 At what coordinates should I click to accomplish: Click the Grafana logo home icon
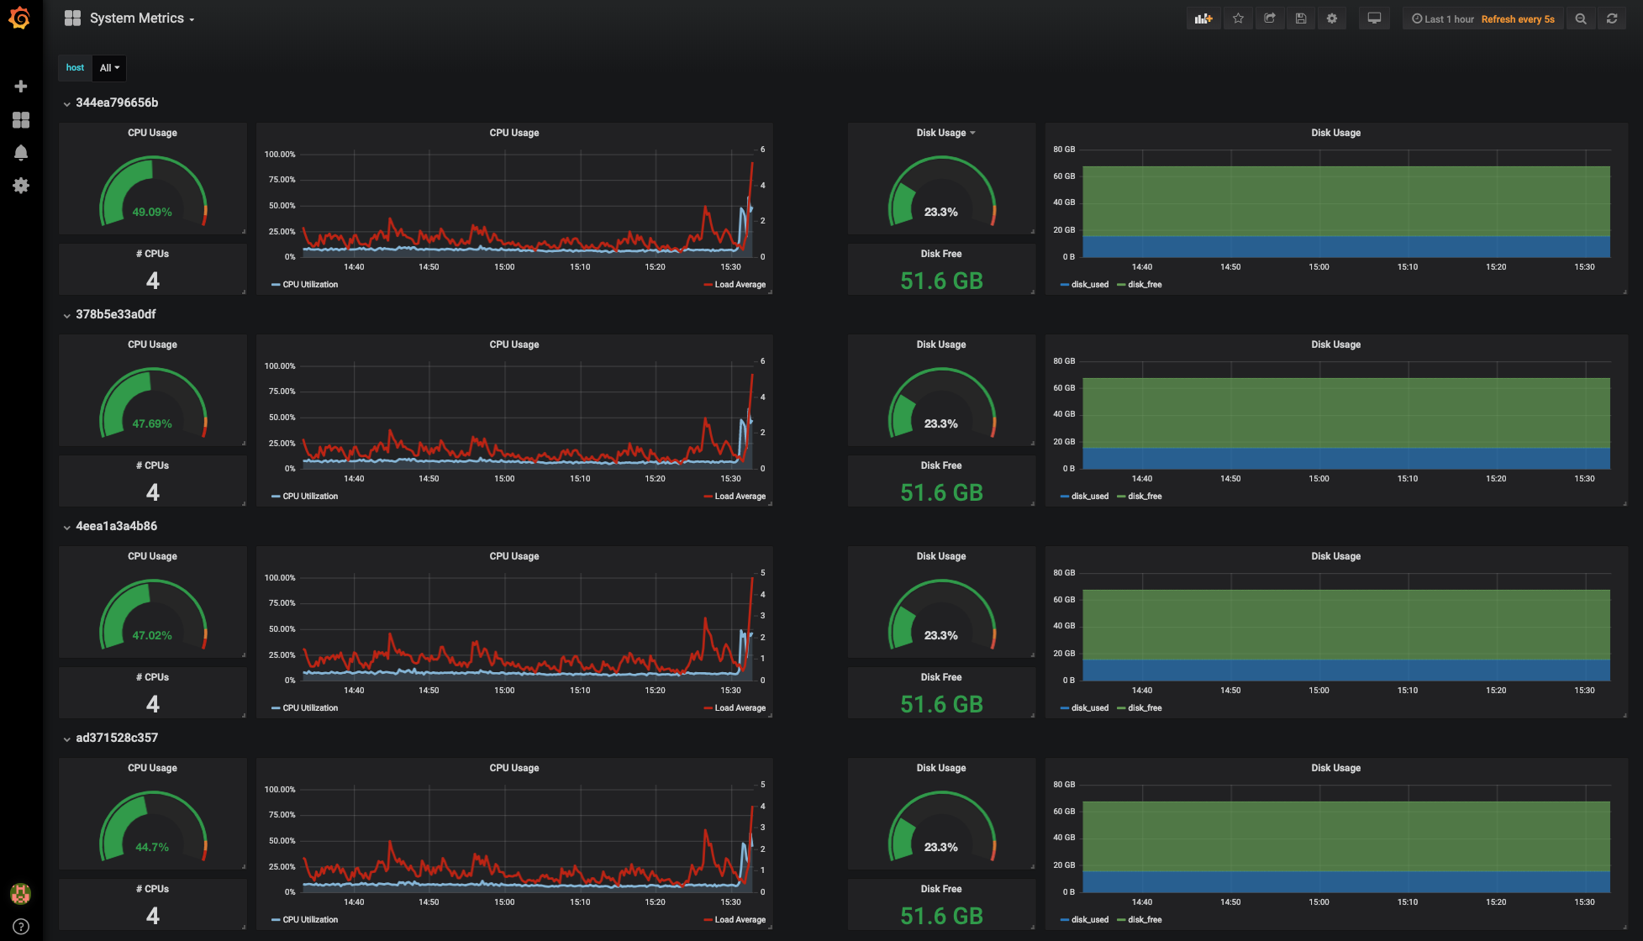click(20, 18)
